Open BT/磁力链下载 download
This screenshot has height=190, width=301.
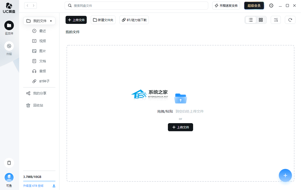pyautogui.click(x=134, y=20)
